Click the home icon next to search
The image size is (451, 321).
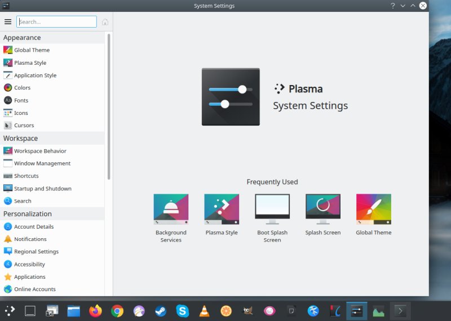point(105,22)
